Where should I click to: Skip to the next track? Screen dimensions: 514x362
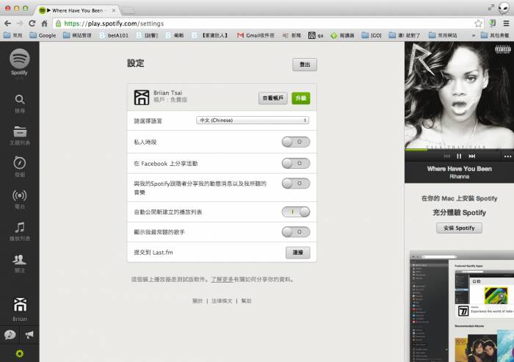click(x=472, y=156)
